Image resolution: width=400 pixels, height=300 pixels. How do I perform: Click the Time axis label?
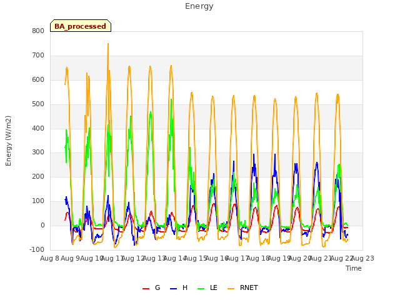point(354,268)
